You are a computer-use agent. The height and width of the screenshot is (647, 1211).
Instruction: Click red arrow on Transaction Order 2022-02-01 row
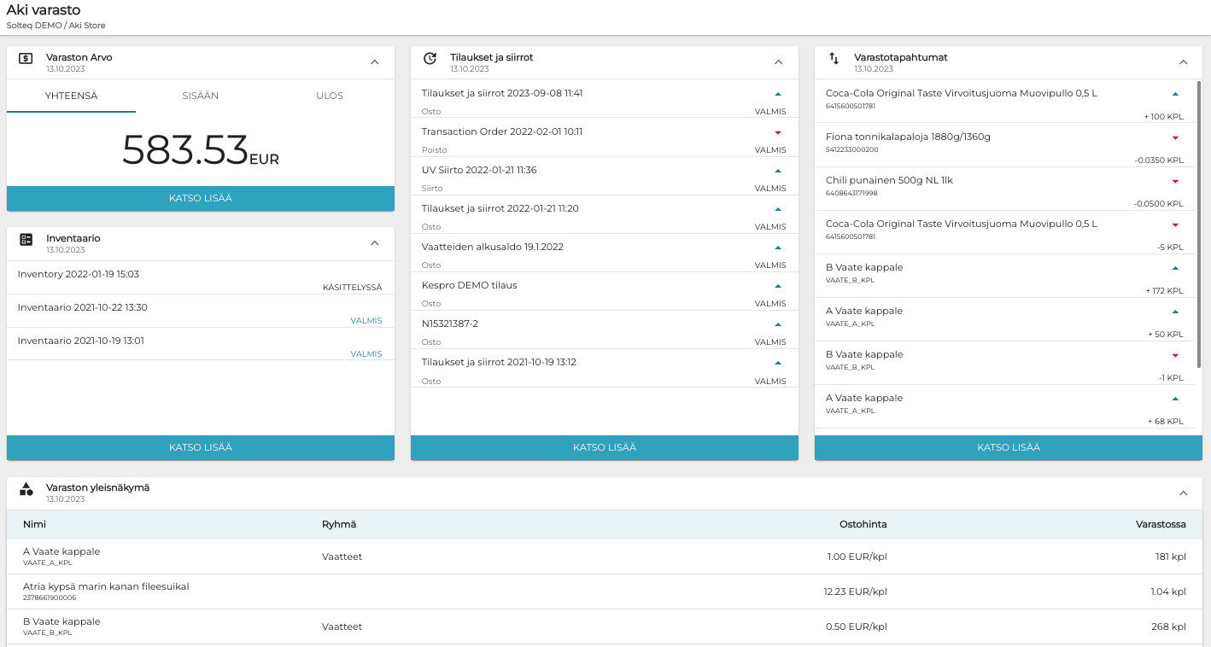778,132
